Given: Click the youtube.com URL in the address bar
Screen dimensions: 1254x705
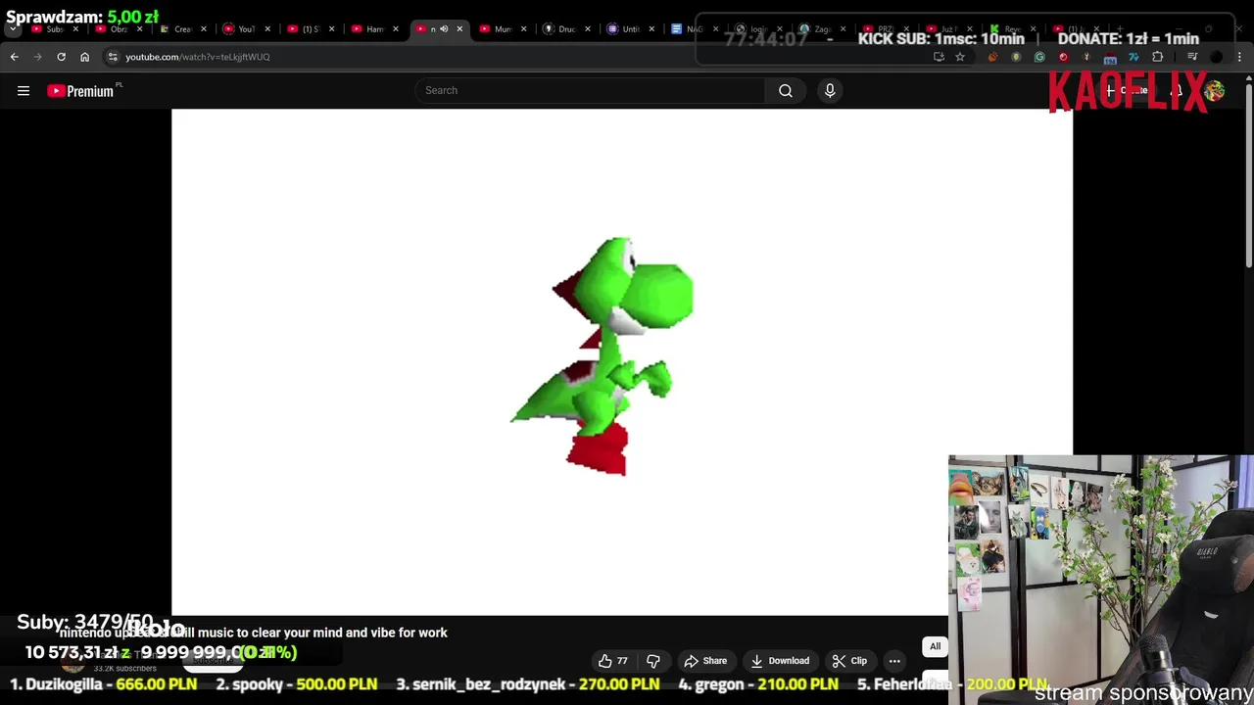Looking at the screenshot, I should pos(198,57).
